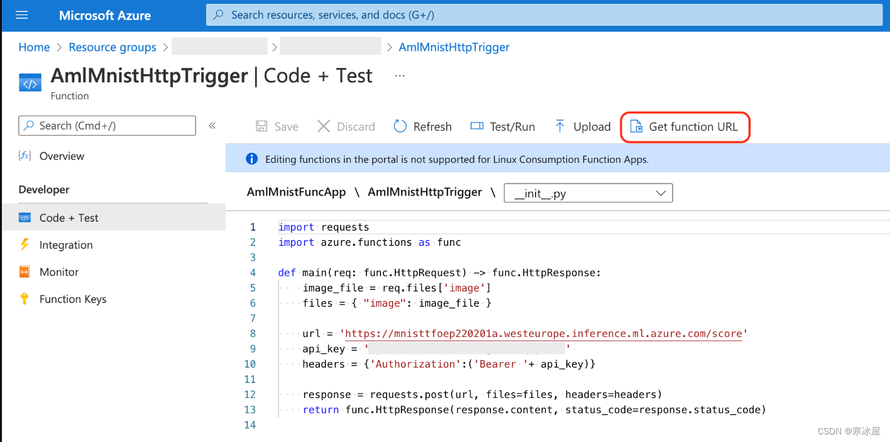Click the magnifier icon in top search bar
This screenshot has width=890, height=442.
point(219,15)
